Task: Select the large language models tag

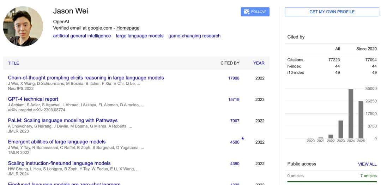Action: pos(140,36)
